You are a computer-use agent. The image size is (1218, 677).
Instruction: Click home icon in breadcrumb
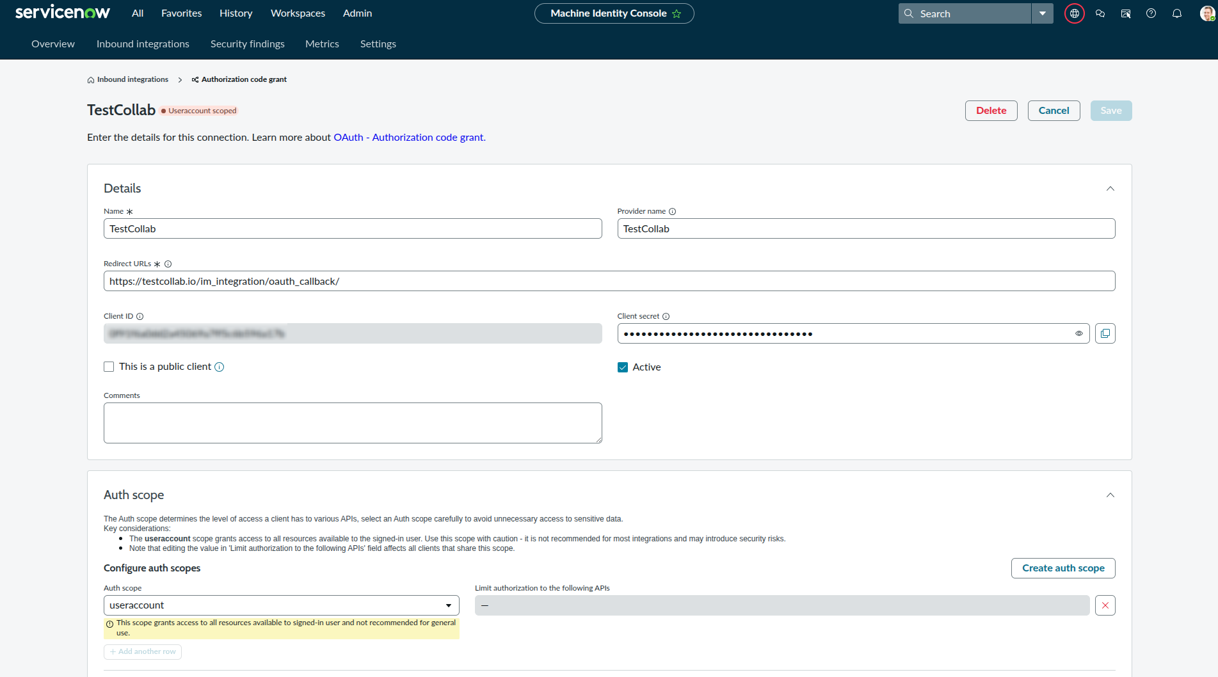(x=91, y=80)
